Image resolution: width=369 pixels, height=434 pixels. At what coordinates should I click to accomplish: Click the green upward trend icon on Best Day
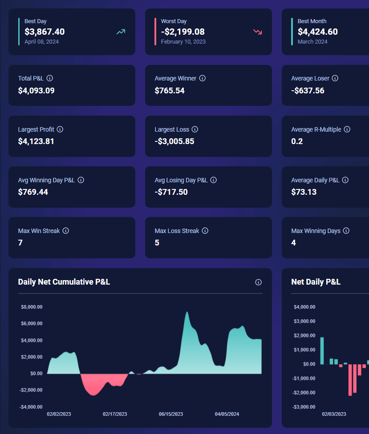[121, 32]
